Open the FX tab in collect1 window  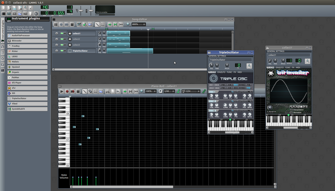[293, 67]
